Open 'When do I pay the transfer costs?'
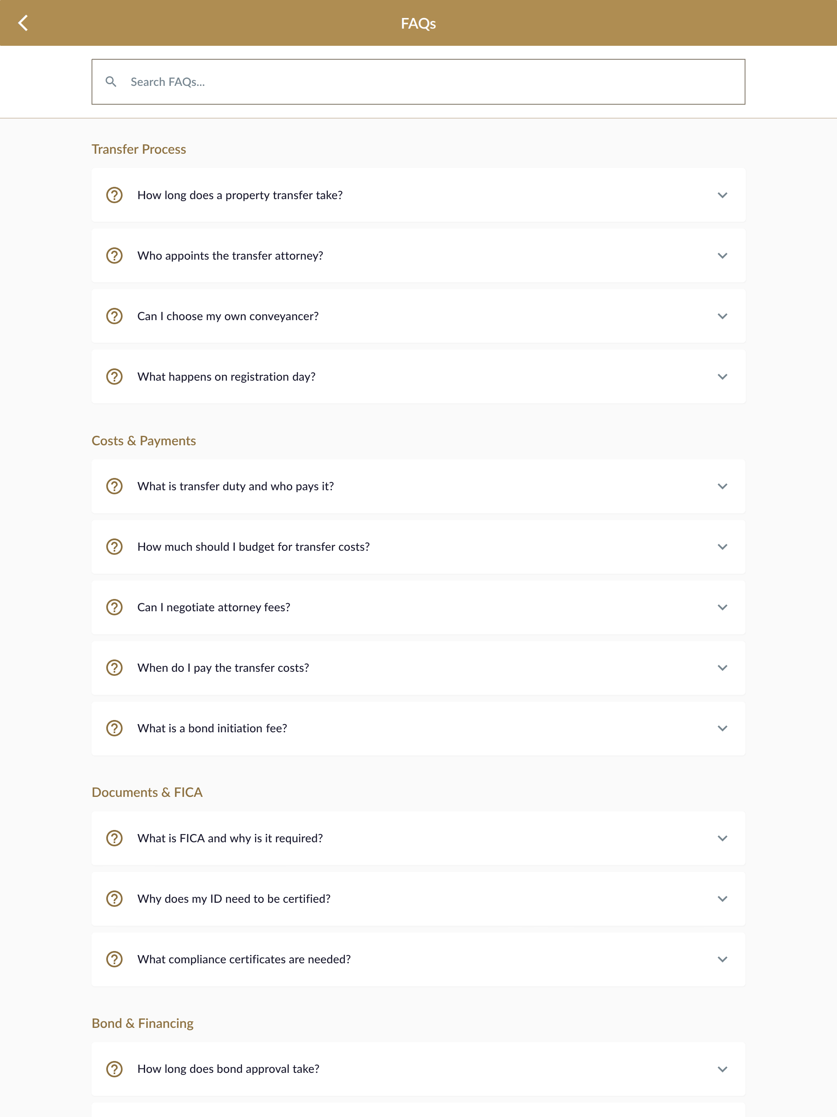 point(418,668)
